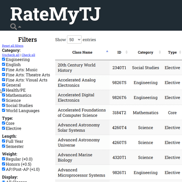The image size is (182, 182).
Task: Sort table by ID column arrows
Action: point(126,52)
